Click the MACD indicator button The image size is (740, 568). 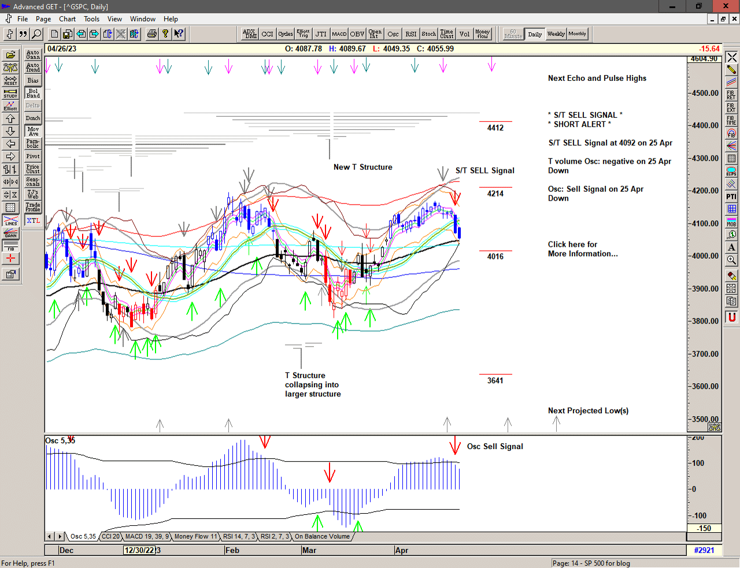coord(339,34)
